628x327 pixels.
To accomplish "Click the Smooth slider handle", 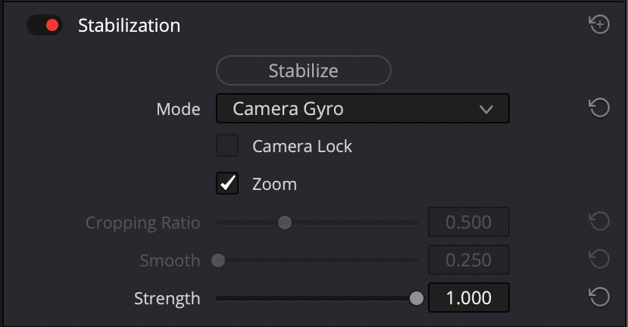I will 218,260.
